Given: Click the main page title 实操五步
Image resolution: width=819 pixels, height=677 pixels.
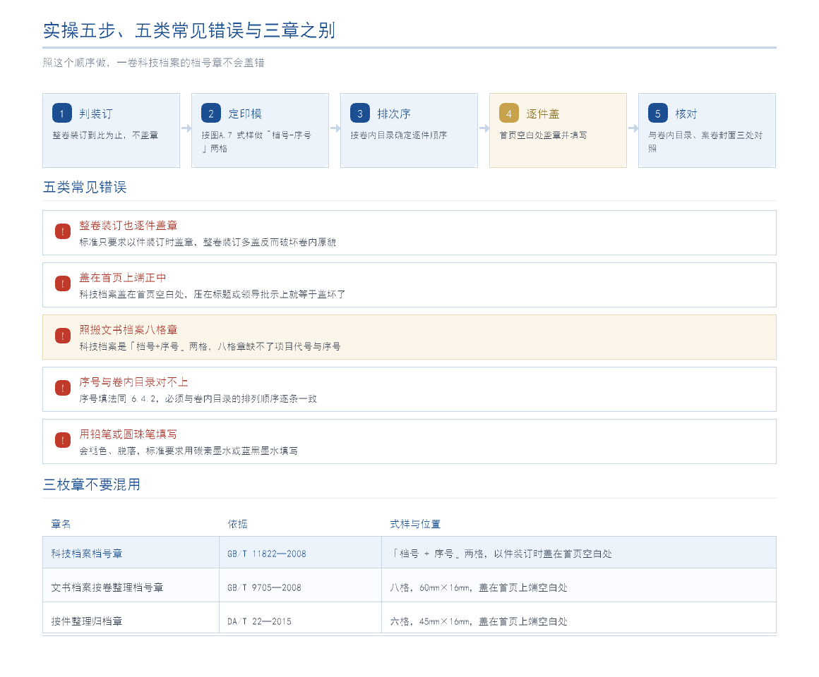Looking at the screenshot, I should click(x=189, y=30).
